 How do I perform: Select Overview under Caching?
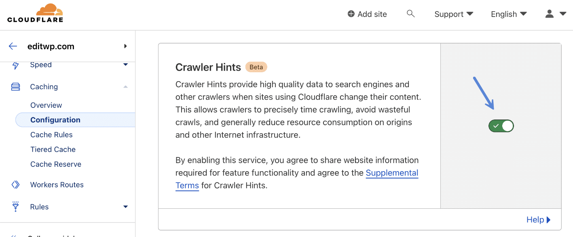[x=46, y=105]
